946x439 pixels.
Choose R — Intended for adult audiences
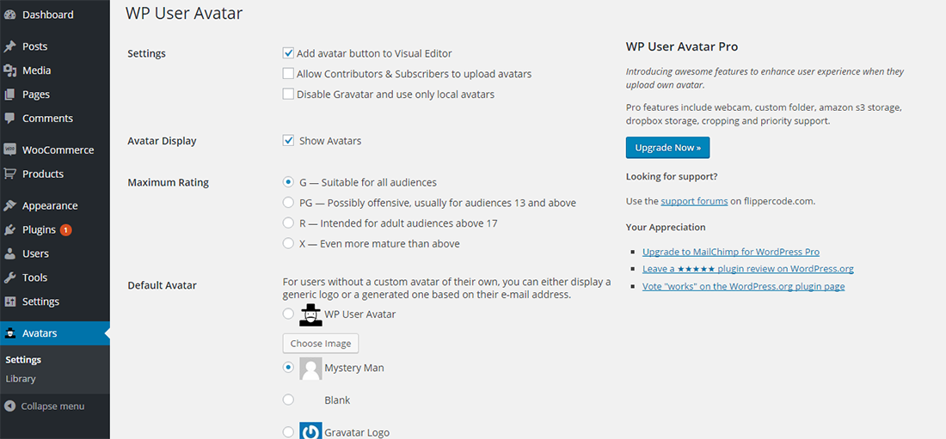pos(288,223)
